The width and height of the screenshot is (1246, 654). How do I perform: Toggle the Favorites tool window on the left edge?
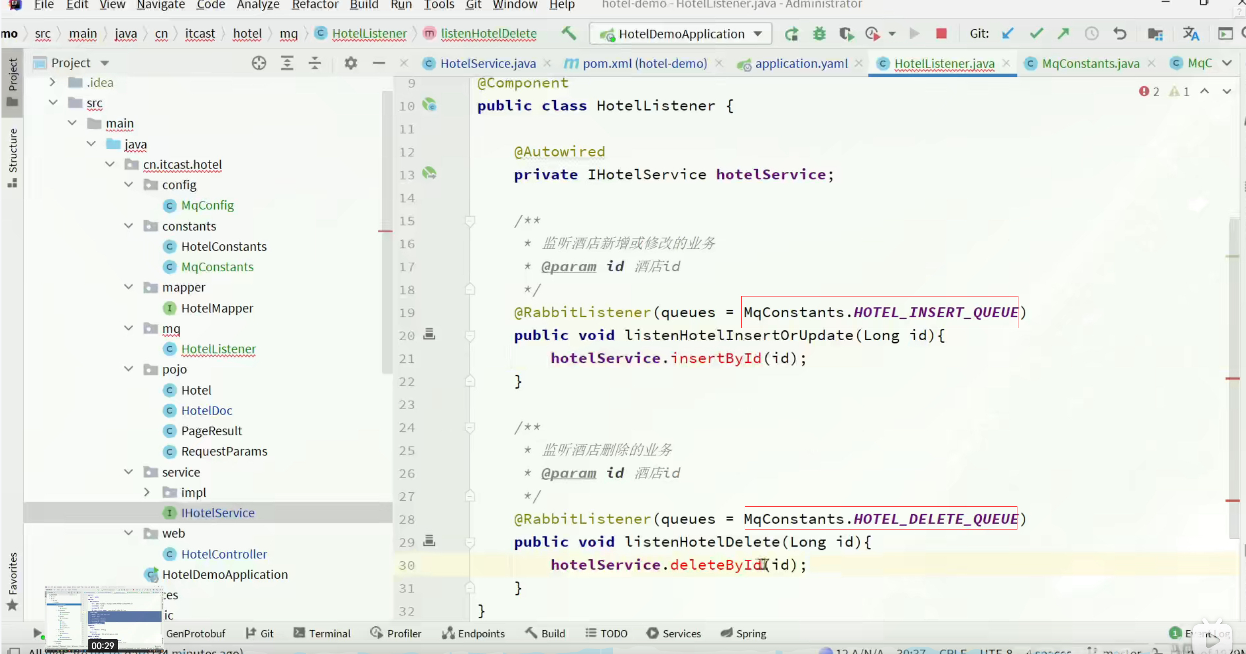12,581
